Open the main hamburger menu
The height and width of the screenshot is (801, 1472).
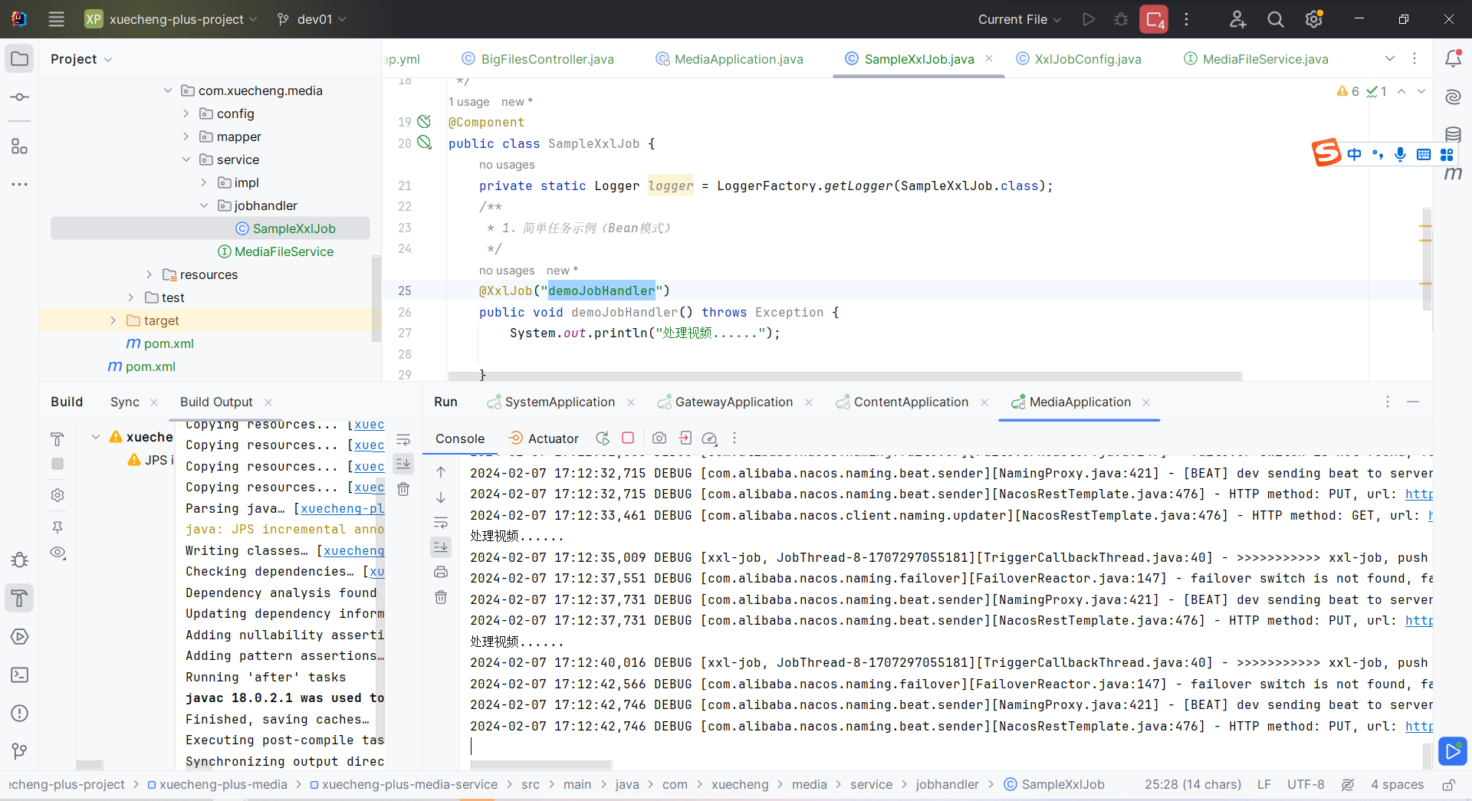tap(56, 19)
